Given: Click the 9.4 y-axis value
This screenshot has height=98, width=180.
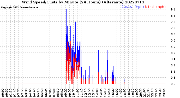Looking at the screenshot, I should 173,9.
